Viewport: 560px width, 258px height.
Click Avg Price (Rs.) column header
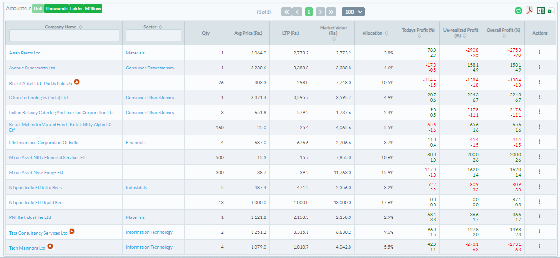coord(248,33)
